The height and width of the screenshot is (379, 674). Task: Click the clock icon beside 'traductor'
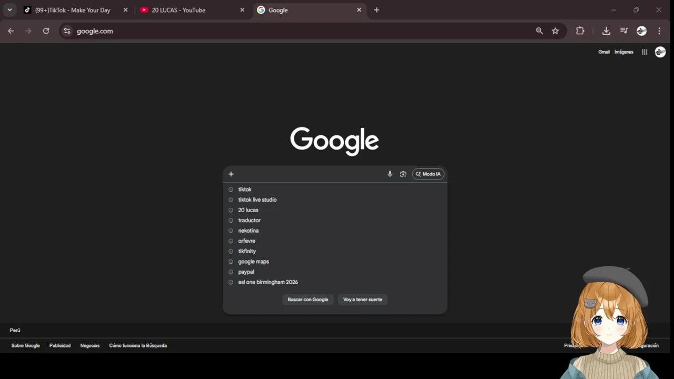point(231,220)
